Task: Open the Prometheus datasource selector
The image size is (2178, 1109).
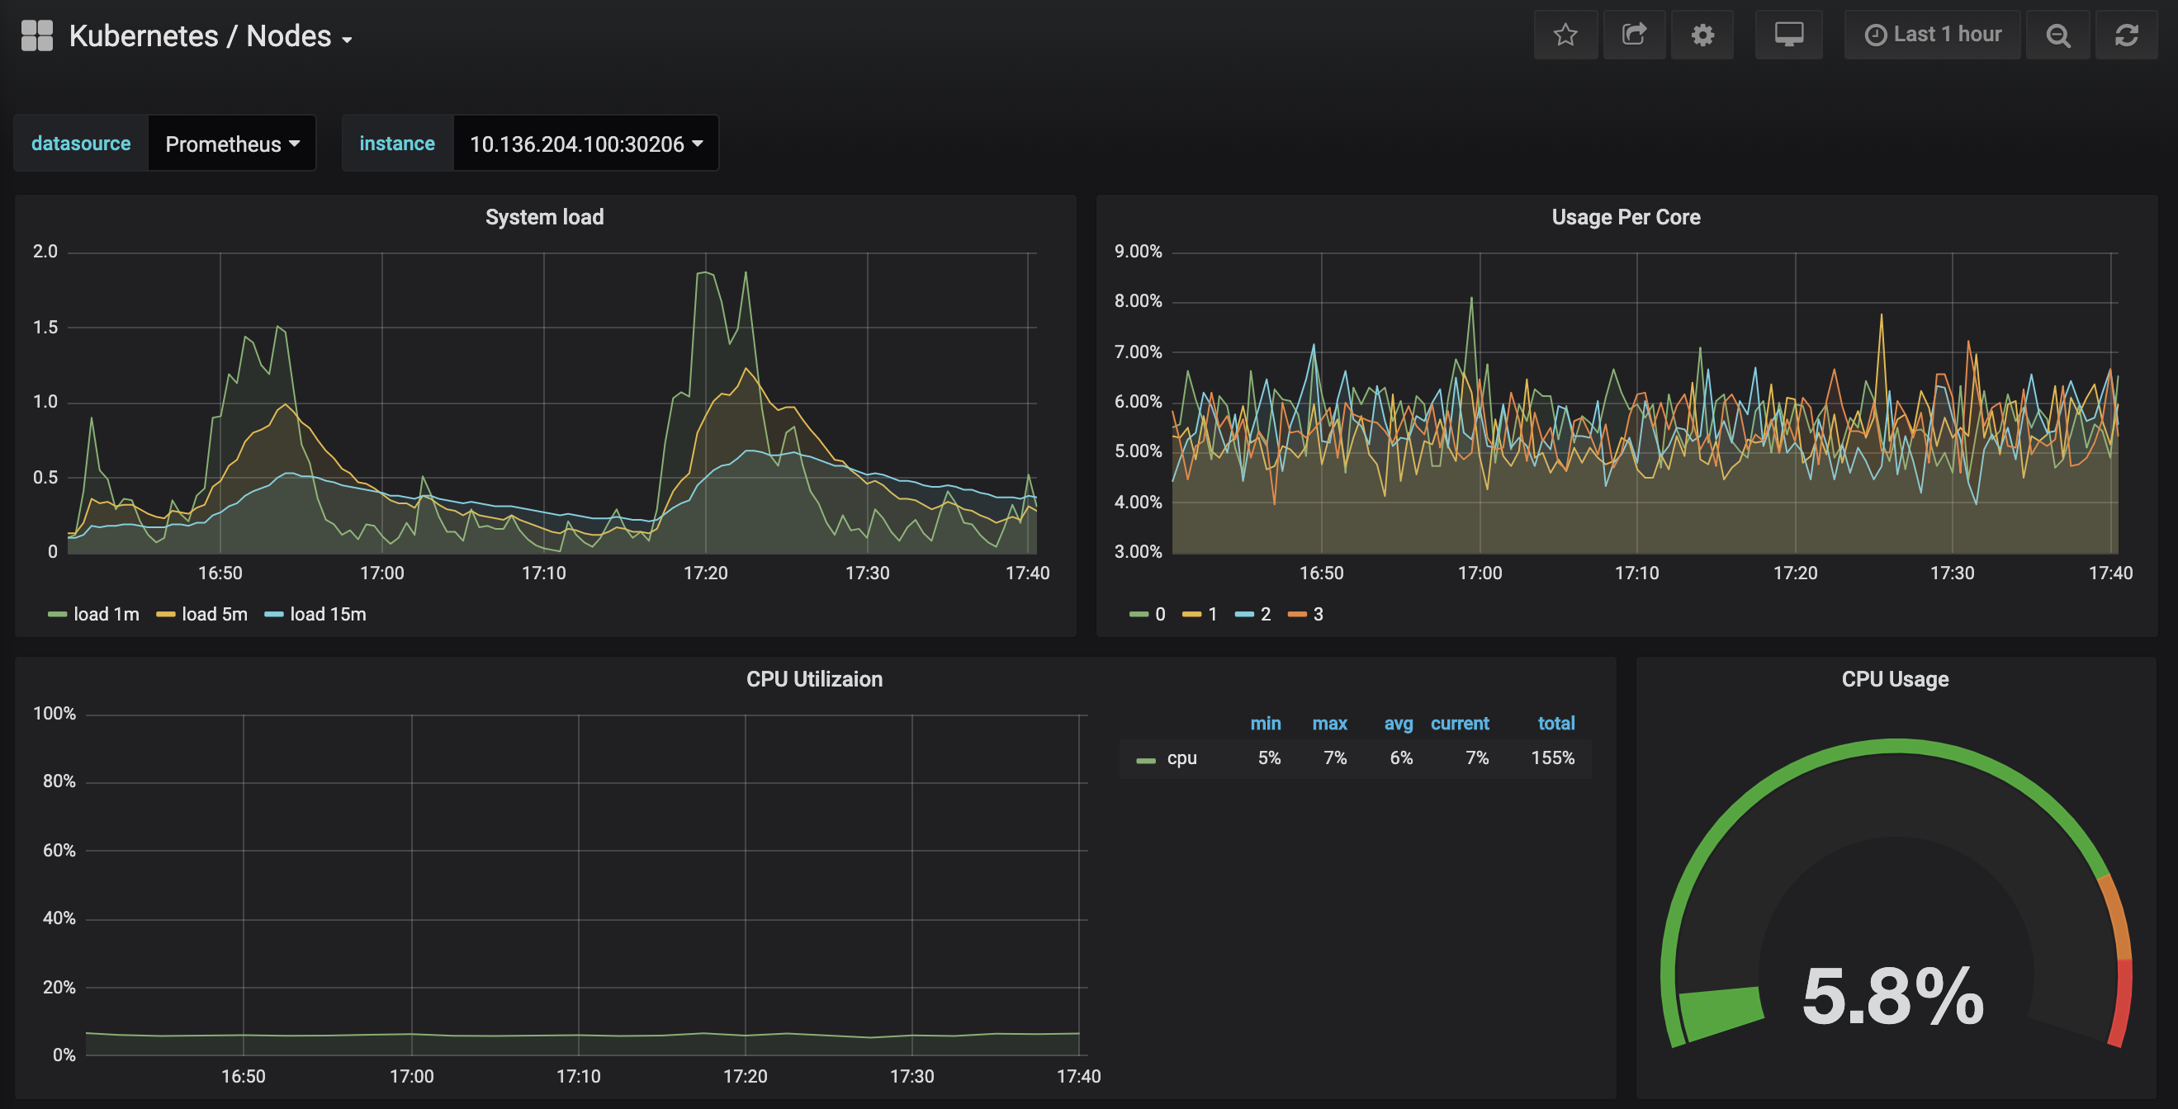Action: pos(231,143)
